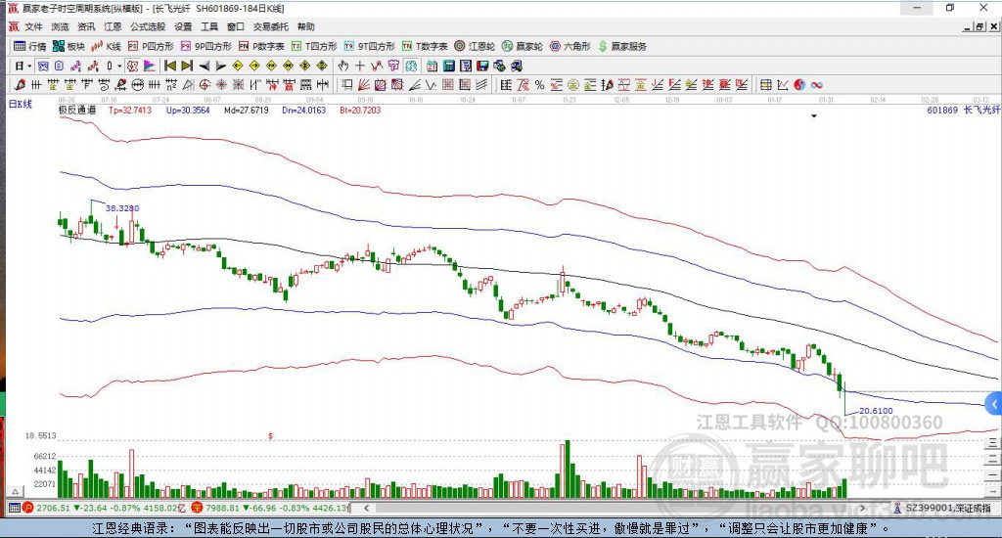Open the 赢家轮 wheel tool

[x=523, y=46]
